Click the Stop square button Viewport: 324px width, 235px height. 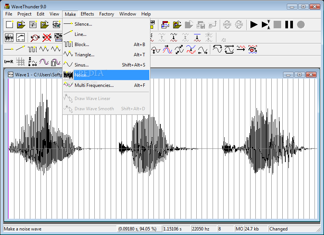(x=277, y=25)
